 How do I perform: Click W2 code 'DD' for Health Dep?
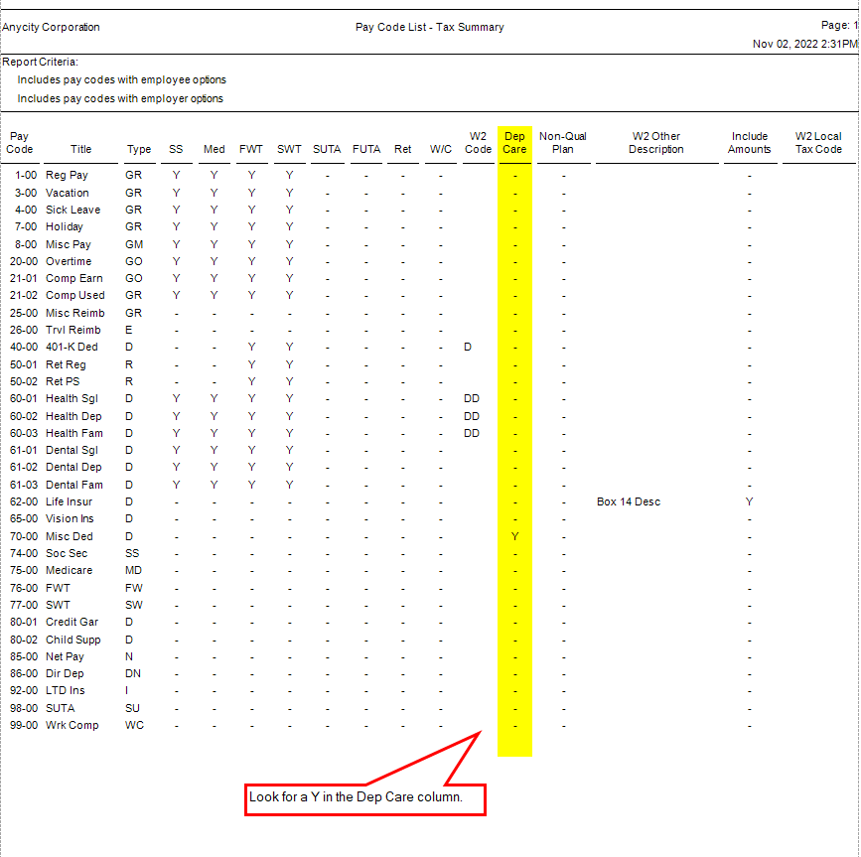(471, 416)
